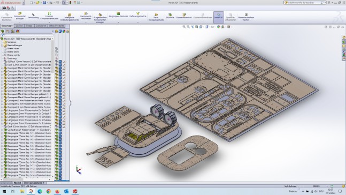Toggle visibility icon for Ebene oben row
The image size is (346, 195).
pyautogui.click(x=57, y=52)
